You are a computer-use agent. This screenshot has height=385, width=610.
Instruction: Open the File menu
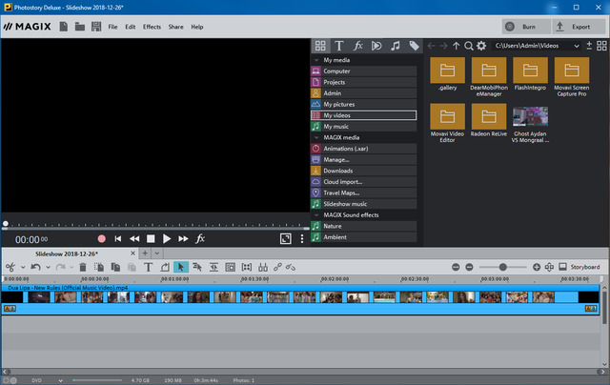[x=112, y=27]
